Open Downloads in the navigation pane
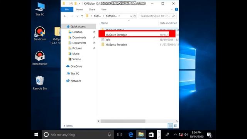 [79, 37]
